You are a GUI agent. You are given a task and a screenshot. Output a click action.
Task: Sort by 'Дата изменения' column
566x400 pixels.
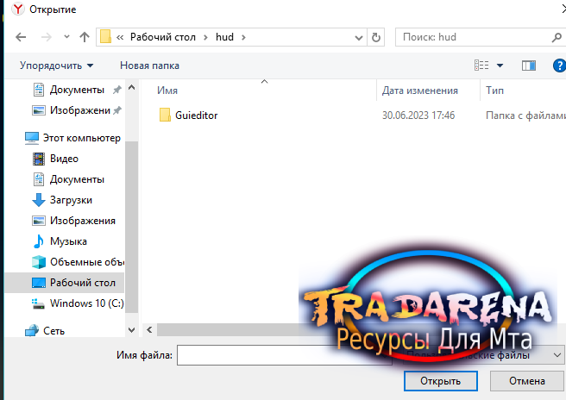click(420, 91)
